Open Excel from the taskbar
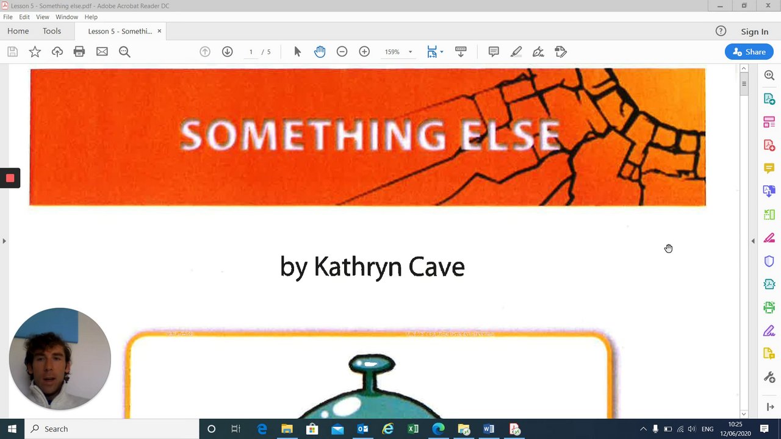The width and height of the screenshot is (781, 439). (x=413, y=429)
